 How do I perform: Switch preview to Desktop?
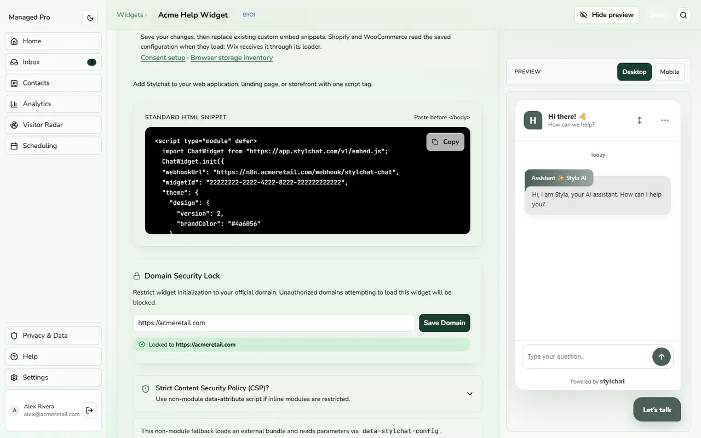[x=634, y=72]
